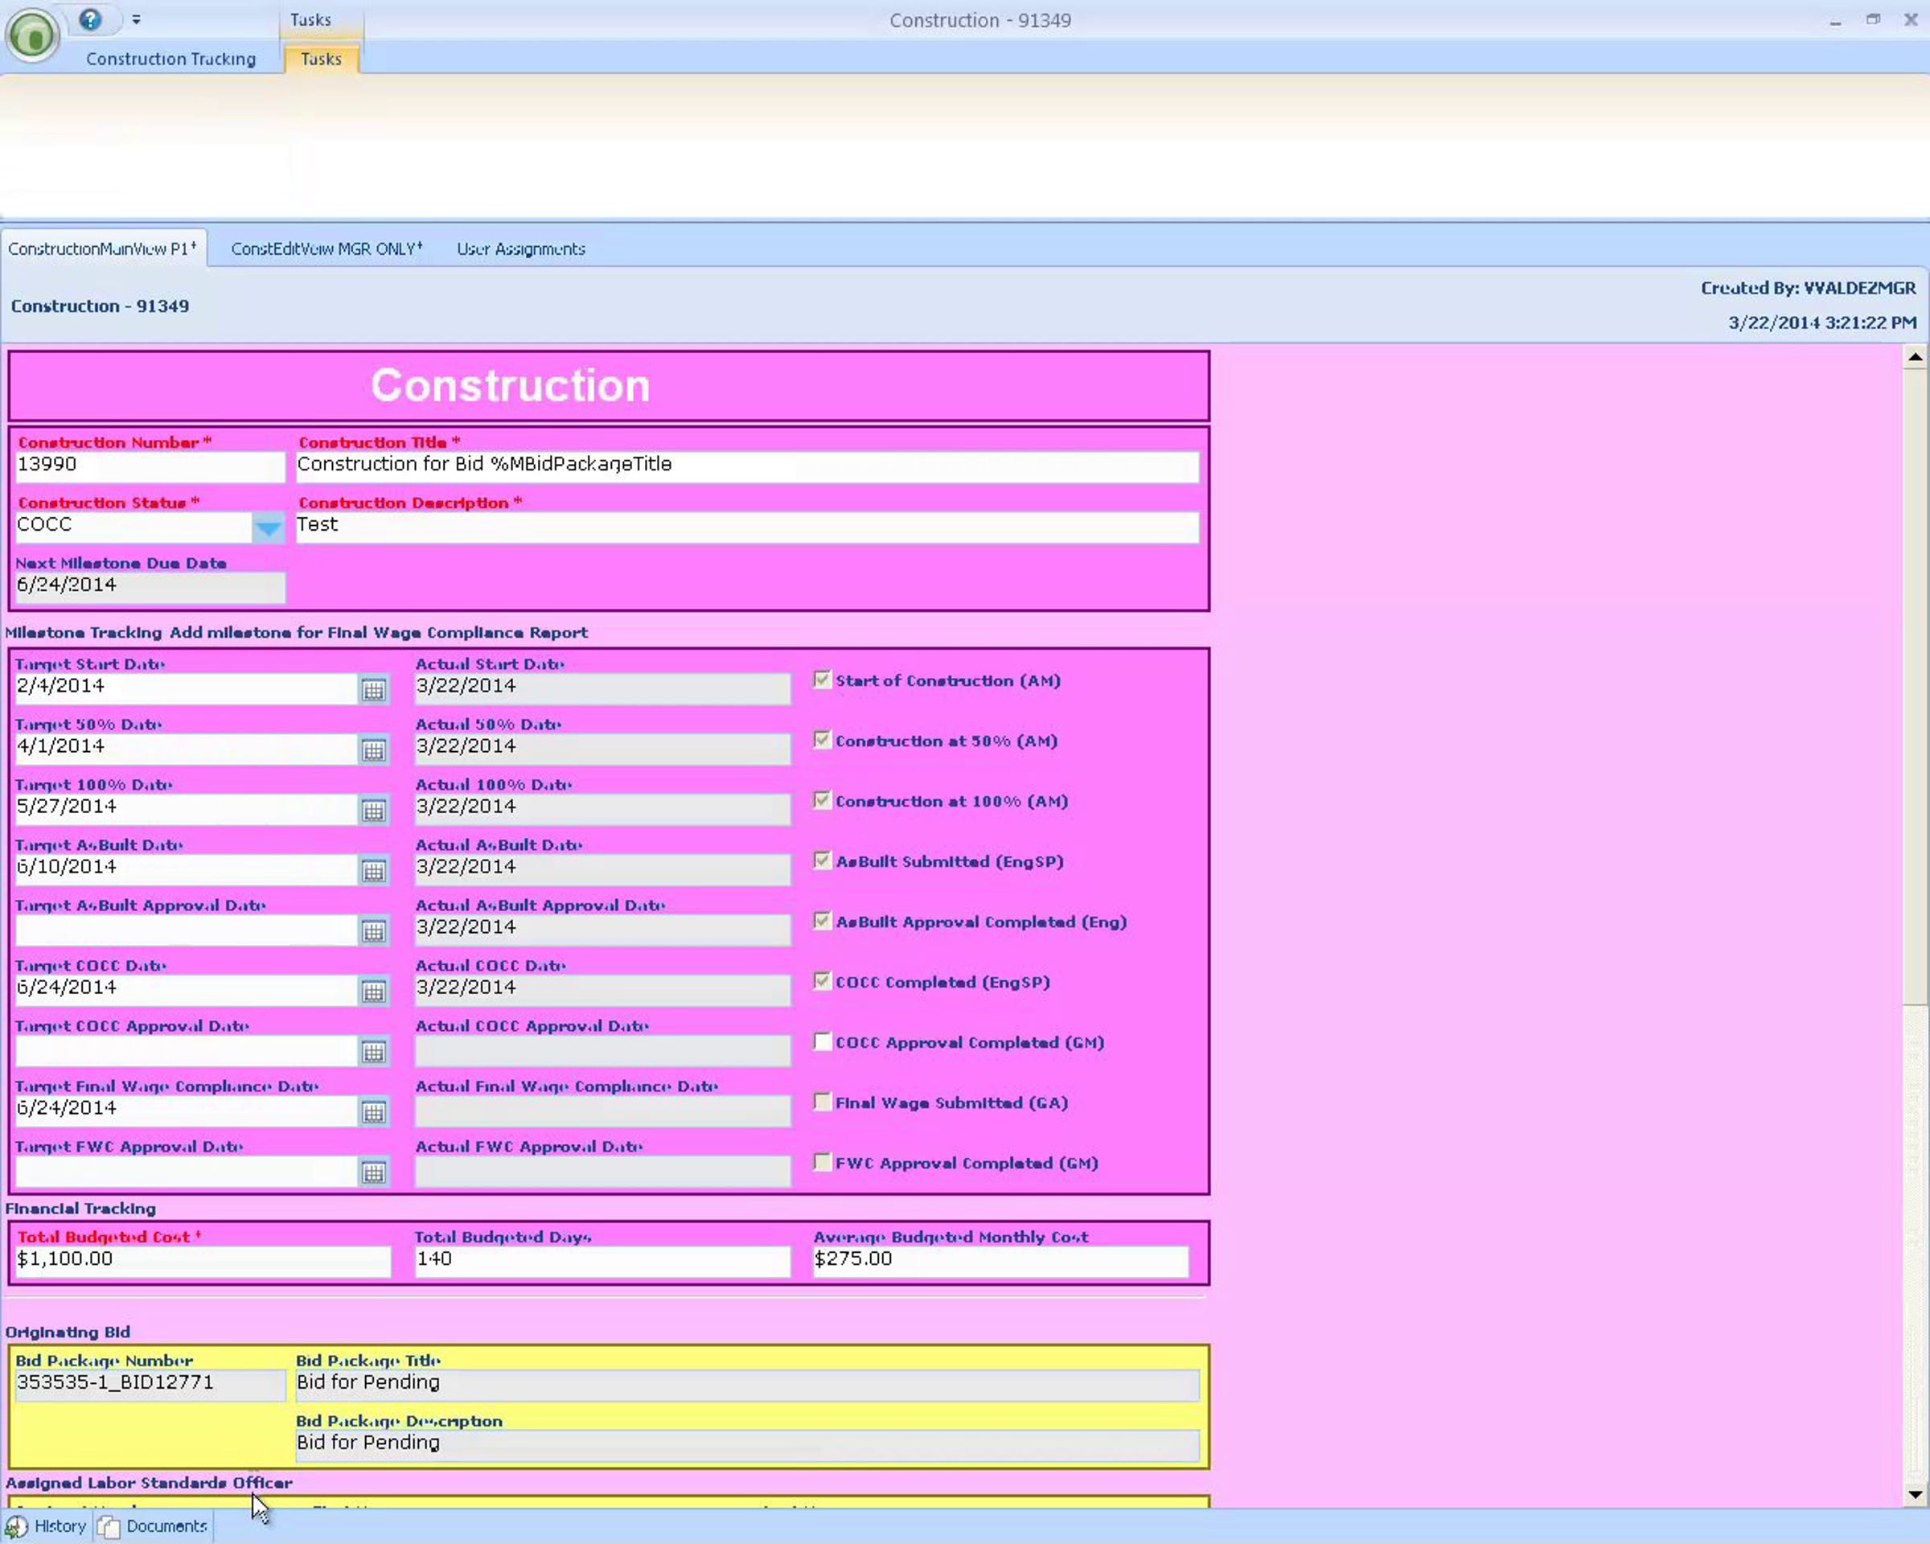Click the 'Originating Bid' section heading
The image size is (1930, 1544).
coord(68,1333)
